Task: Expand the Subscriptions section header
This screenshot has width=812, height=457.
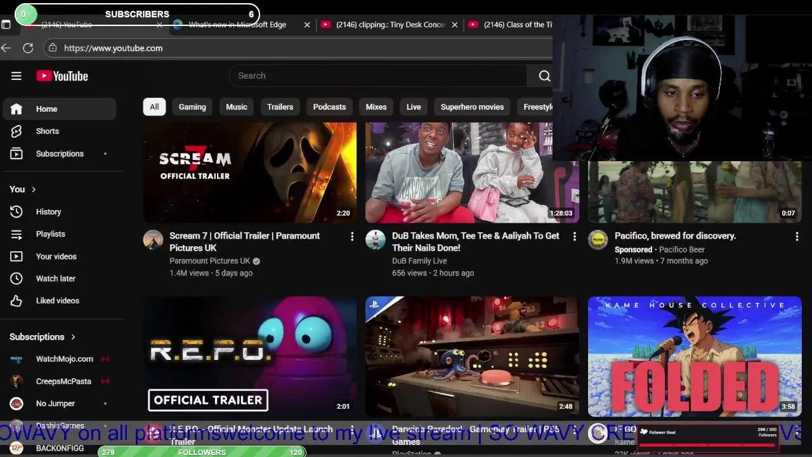Action: (x=43, y=337)
